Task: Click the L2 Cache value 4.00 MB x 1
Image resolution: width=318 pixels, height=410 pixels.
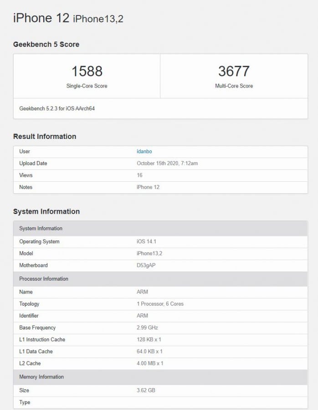Action: click(150, 363)
